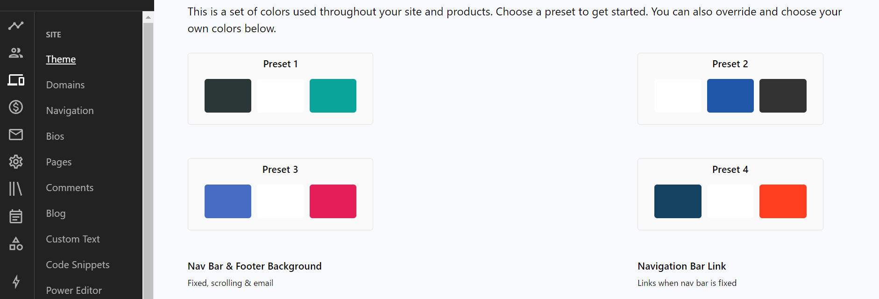Open the people/users sidebar icon
The image size is (879, 299).
[16, 53]
